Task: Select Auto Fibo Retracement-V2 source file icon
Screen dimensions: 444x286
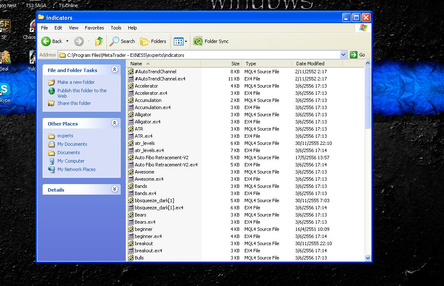Action: tap(130, 158)
